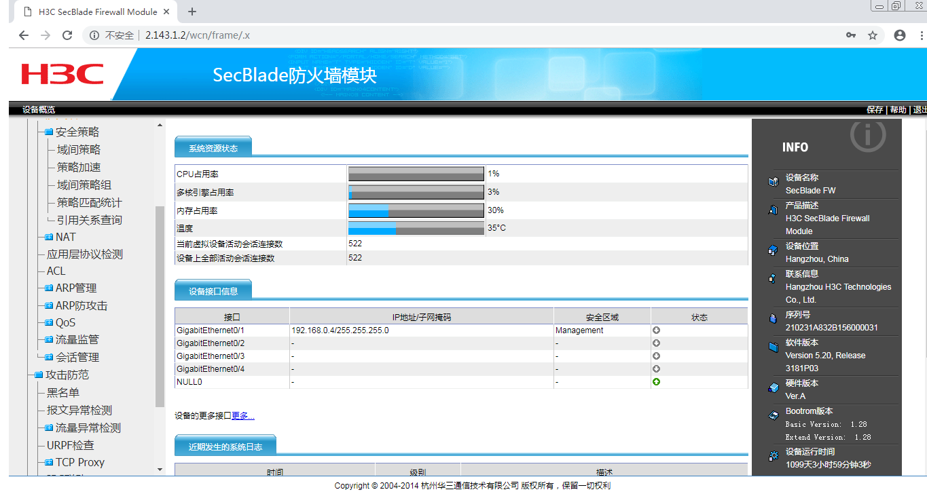This screenshot has width=927, height=494.
Task: Click the browser address bar URL
Action: pyautogui.click(x=198, y=35)
